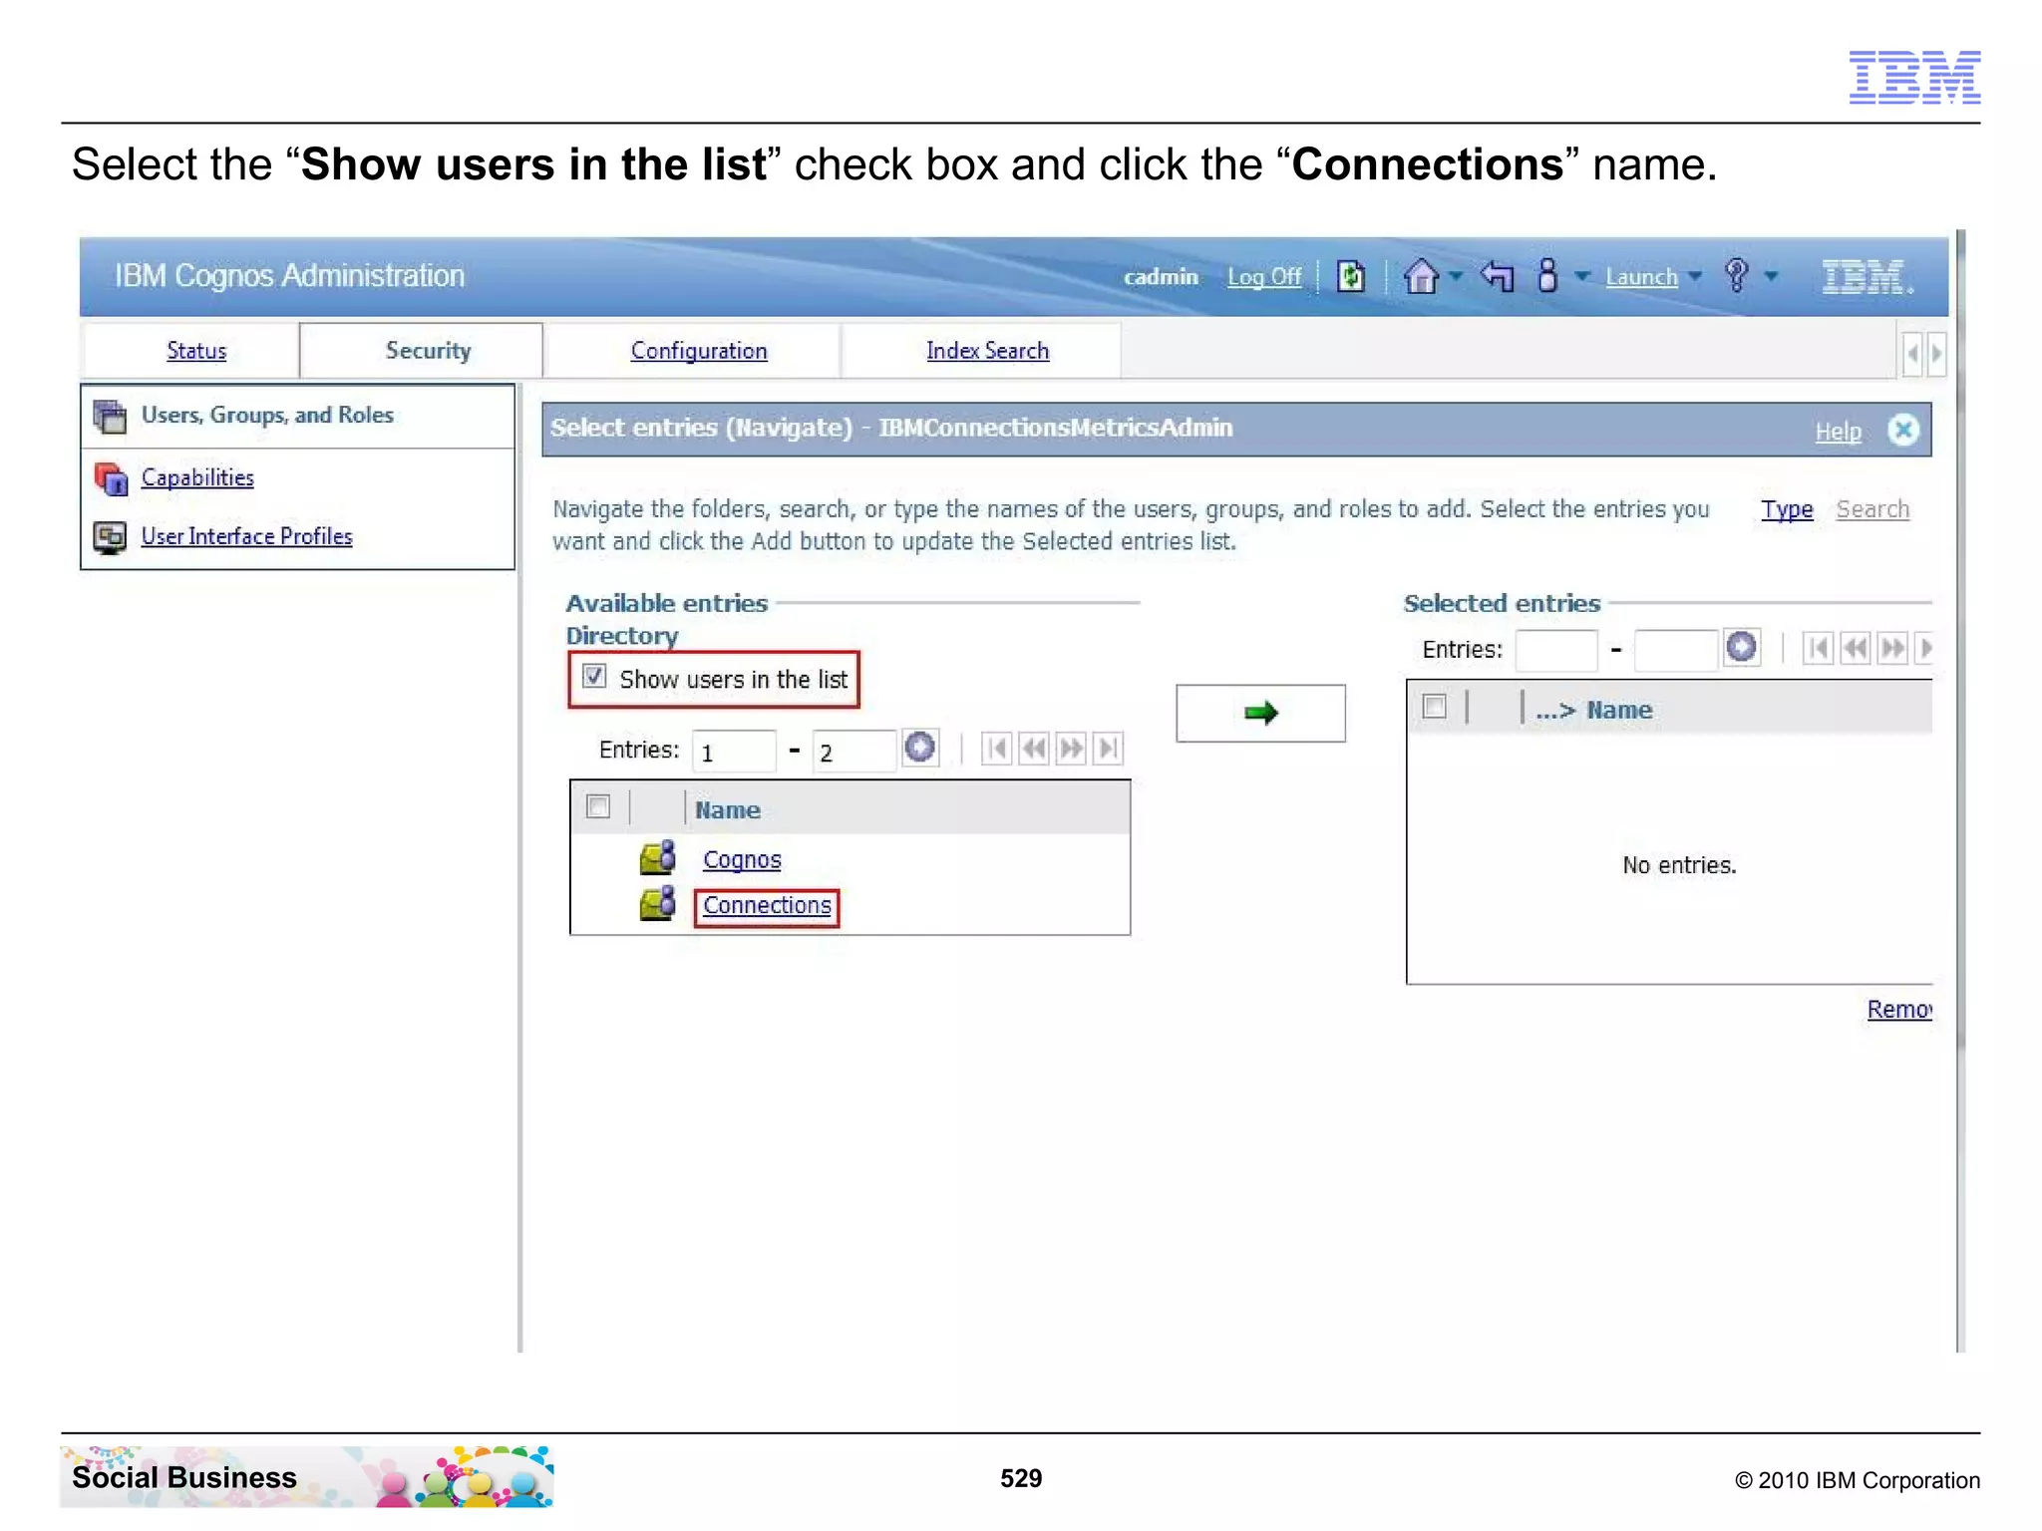The image size is (2042, 1531).
Task: Open the Connections namespace link
Action: [x=767, y=905]
